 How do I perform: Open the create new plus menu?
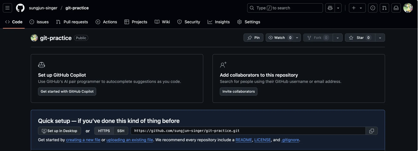click(357, 8)
